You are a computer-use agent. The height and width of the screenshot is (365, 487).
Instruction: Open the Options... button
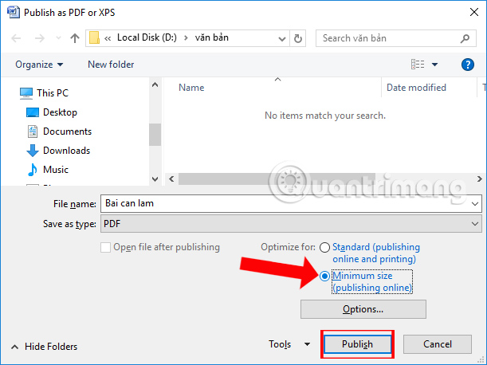pos(363,309)
